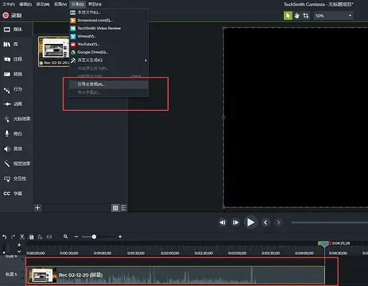The width and height of the screenshot is (368, 286).
Task: Cut selection with the scissors icon
Action: click(x=22, y=237)
